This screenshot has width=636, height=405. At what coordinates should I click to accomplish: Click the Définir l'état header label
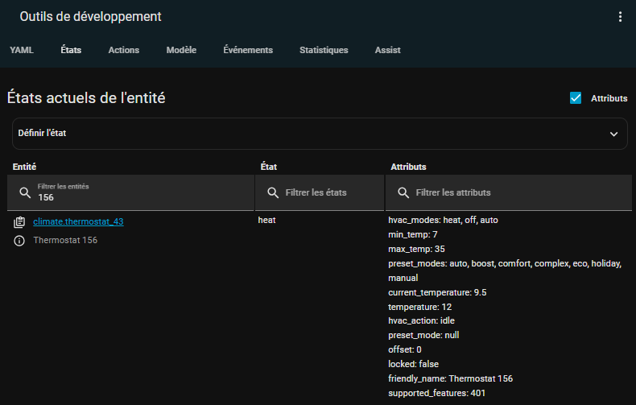(42, 133)
